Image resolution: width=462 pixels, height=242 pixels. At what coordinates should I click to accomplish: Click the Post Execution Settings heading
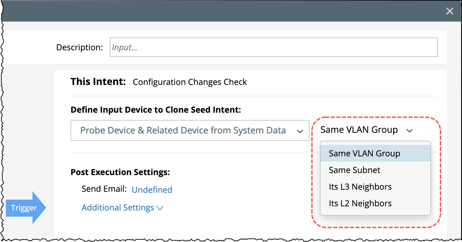pyautogui.click(x=120, y=172)
